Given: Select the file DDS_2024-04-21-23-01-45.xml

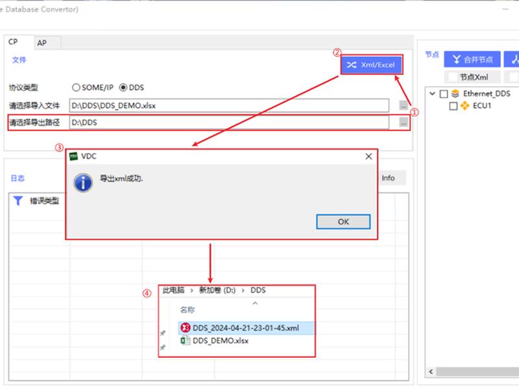Looking at the screenshot, I should click(246, 328).
